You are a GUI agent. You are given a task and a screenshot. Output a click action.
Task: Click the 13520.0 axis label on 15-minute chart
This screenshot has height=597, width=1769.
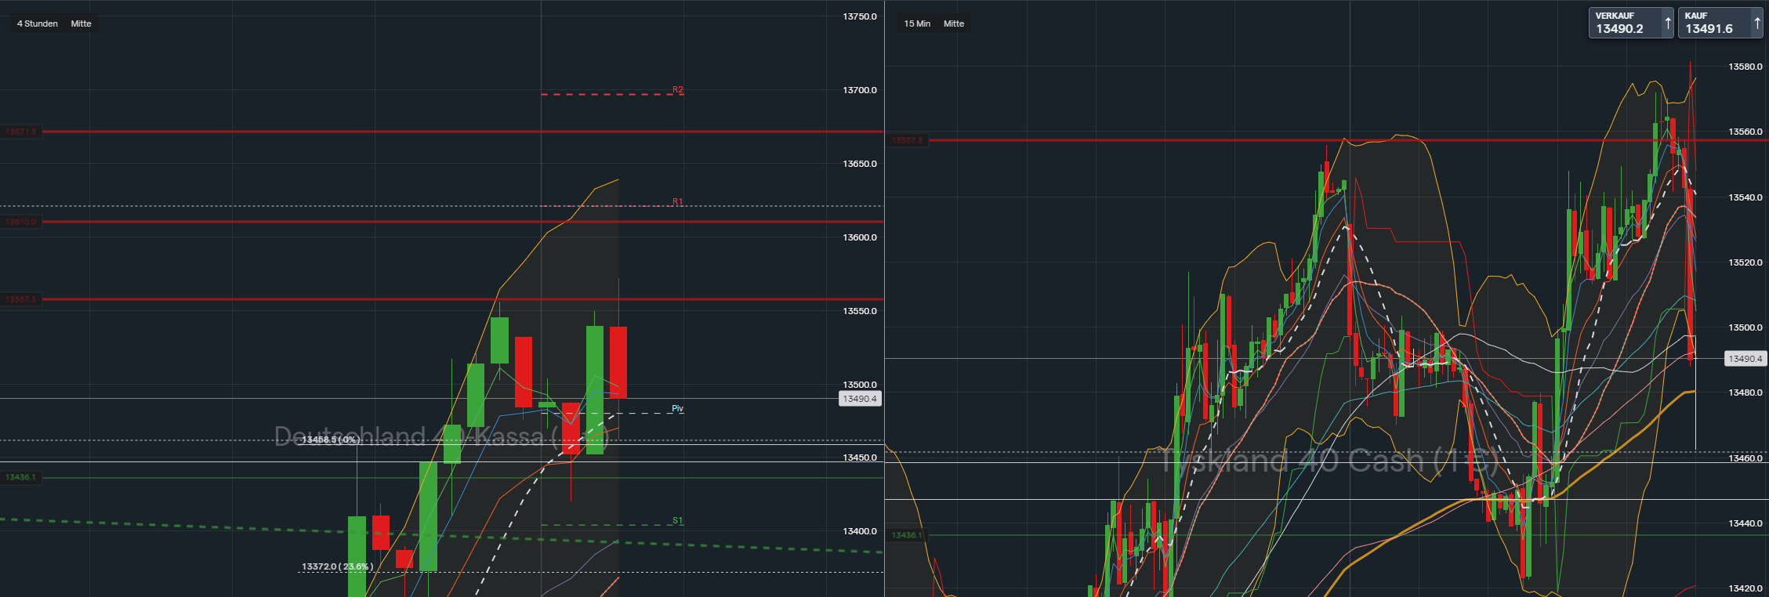tap(1745, 262)
